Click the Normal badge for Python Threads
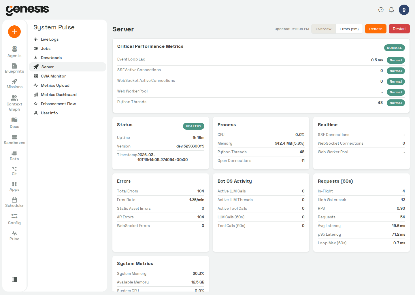Image resolution: width=415 pixels, height=295 pixels. coord(396,103)
